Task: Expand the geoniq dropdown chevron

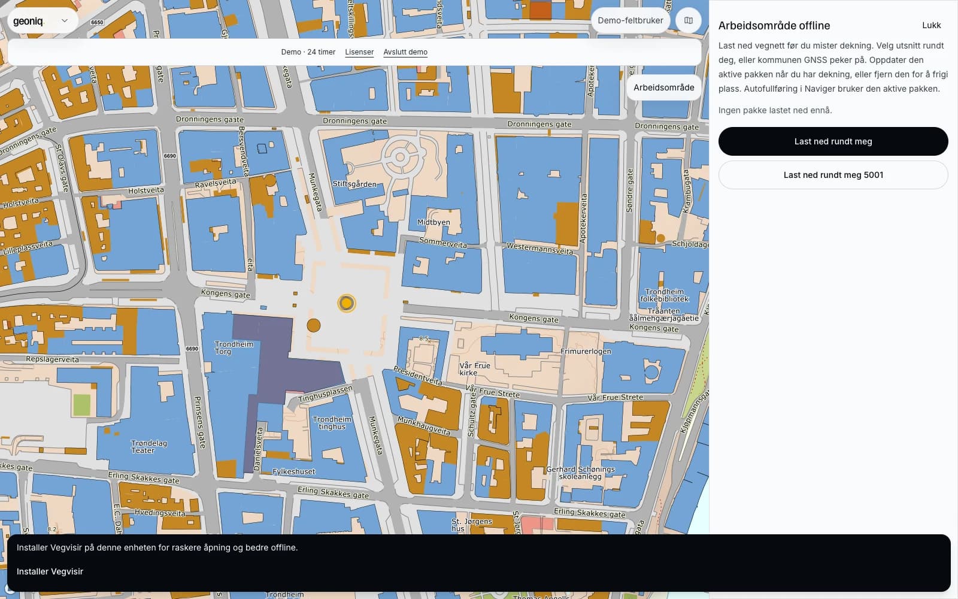Action: pos(65,21)
